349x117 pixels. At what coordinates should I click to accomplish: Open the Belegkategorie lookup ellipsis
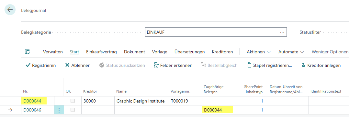tap(282, 32)
